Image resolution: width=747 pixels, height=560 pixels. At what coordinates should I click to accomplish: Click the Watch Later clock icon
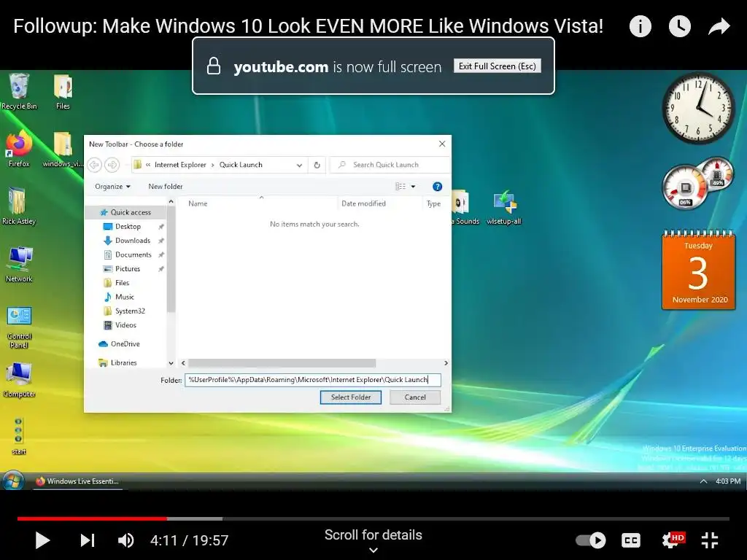[x=679, y=26]
